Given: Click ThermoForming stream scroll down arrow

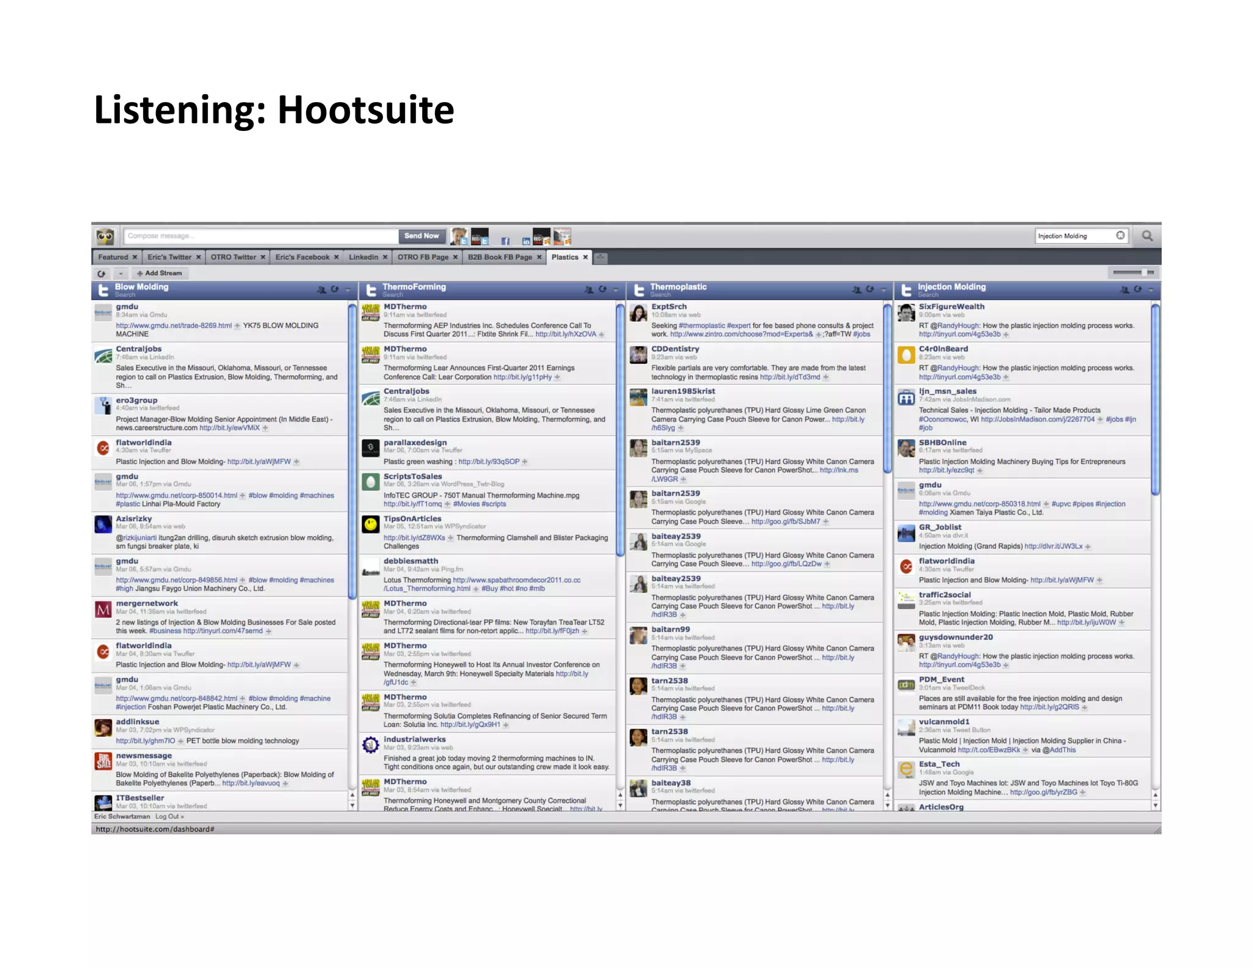Looking at the screenshot, I should (620, 806).
